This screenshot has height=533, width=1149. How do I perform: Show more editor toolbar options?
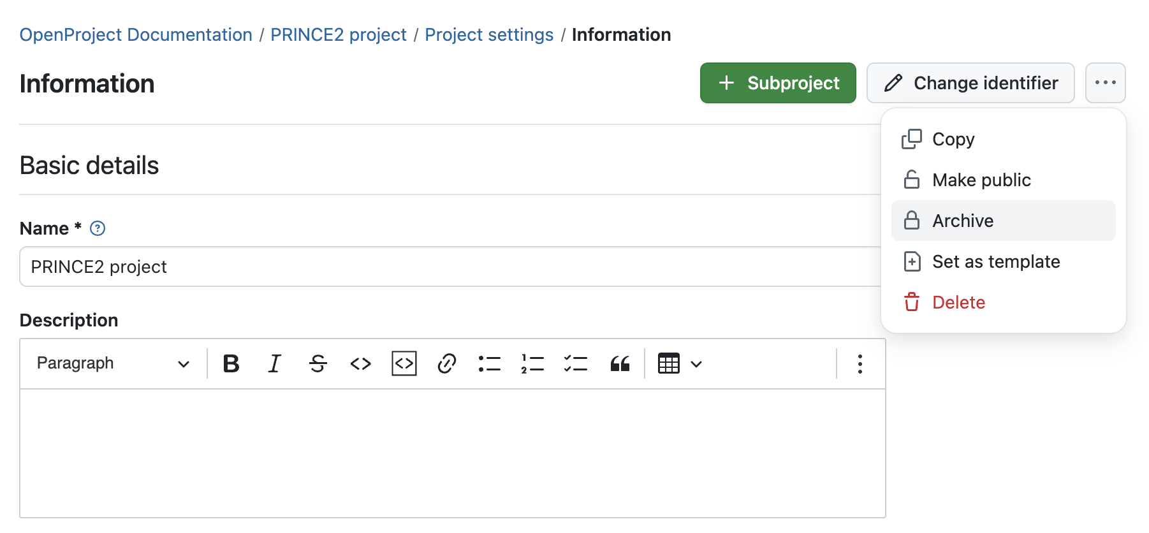tap(860, 363)
